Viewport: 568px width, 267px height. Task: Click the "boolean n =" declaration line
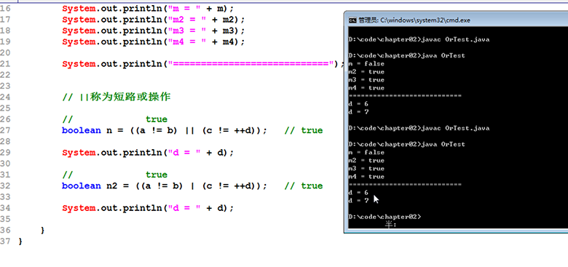click(x=165, y=130)
